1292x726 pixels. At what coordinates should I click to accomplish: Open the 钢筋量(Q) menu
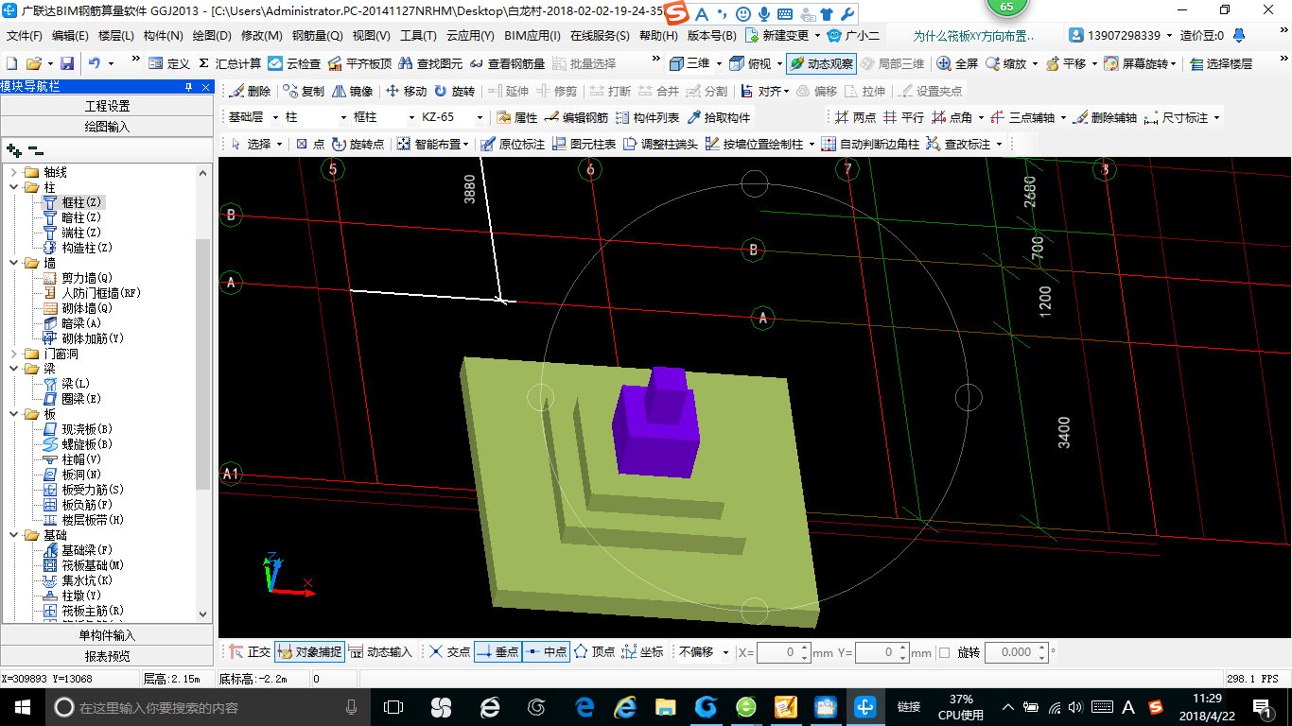tap(318, 36)
